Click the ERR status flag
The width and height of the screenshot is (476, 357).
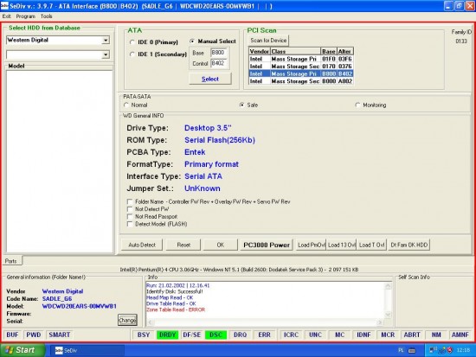click(264, 335)
